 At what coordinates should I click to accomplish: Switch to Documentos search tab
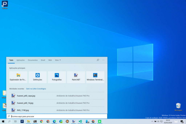(x=33, y=60)
